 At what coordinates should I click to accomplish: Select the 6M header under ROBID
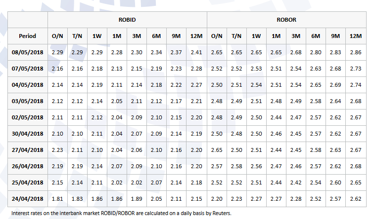[x=156, y=36]
